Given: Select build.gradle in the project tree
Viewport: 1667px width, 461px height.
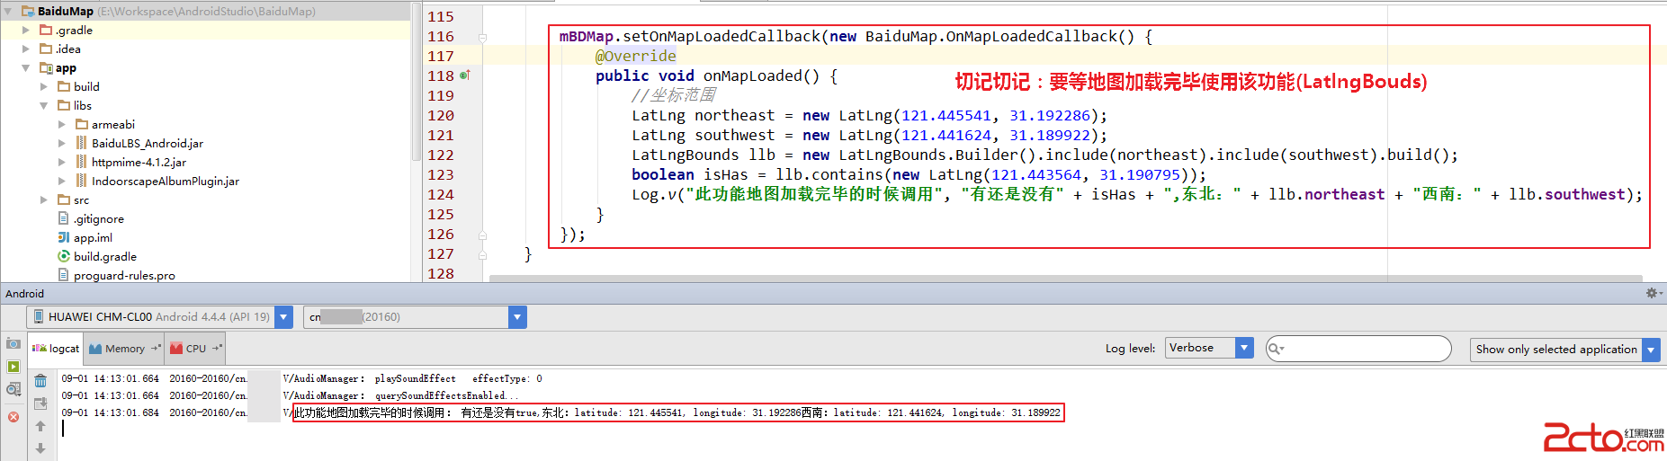Looking at the screenshot, I should pyautogui.click(x=104, y=256).
